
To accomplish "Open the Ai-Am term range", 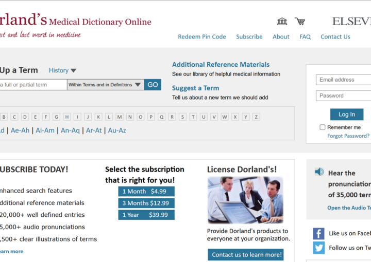I will pos(45,130).
